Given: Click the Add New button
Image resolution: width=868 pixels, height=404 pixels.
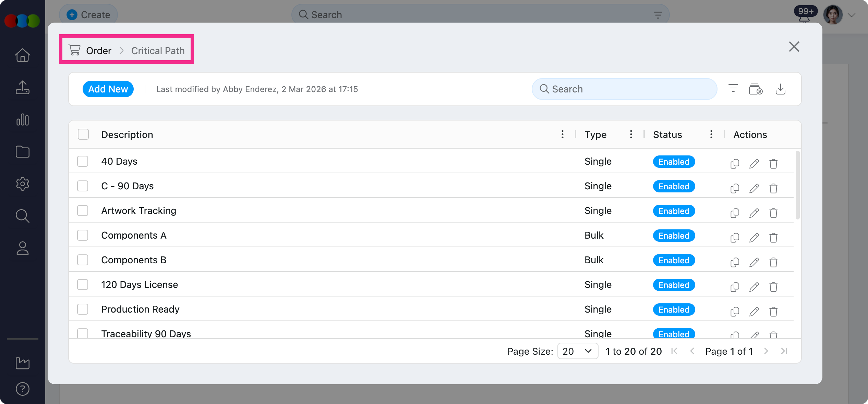Looking at the screenshot, I should tap(108, 89).
